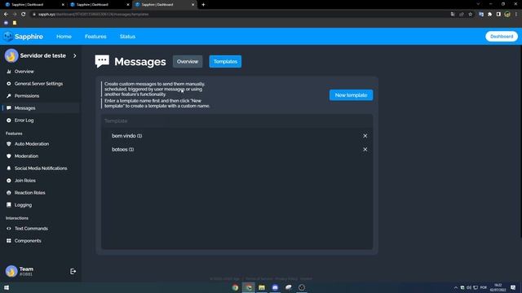Screen dimensions: 522x293
Task: Switch to the second Sapphire Dashboard tab
Action: click(100, 5)
